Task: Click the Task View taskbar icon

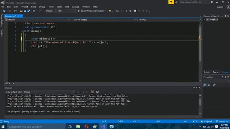Action: pos(70,126)
